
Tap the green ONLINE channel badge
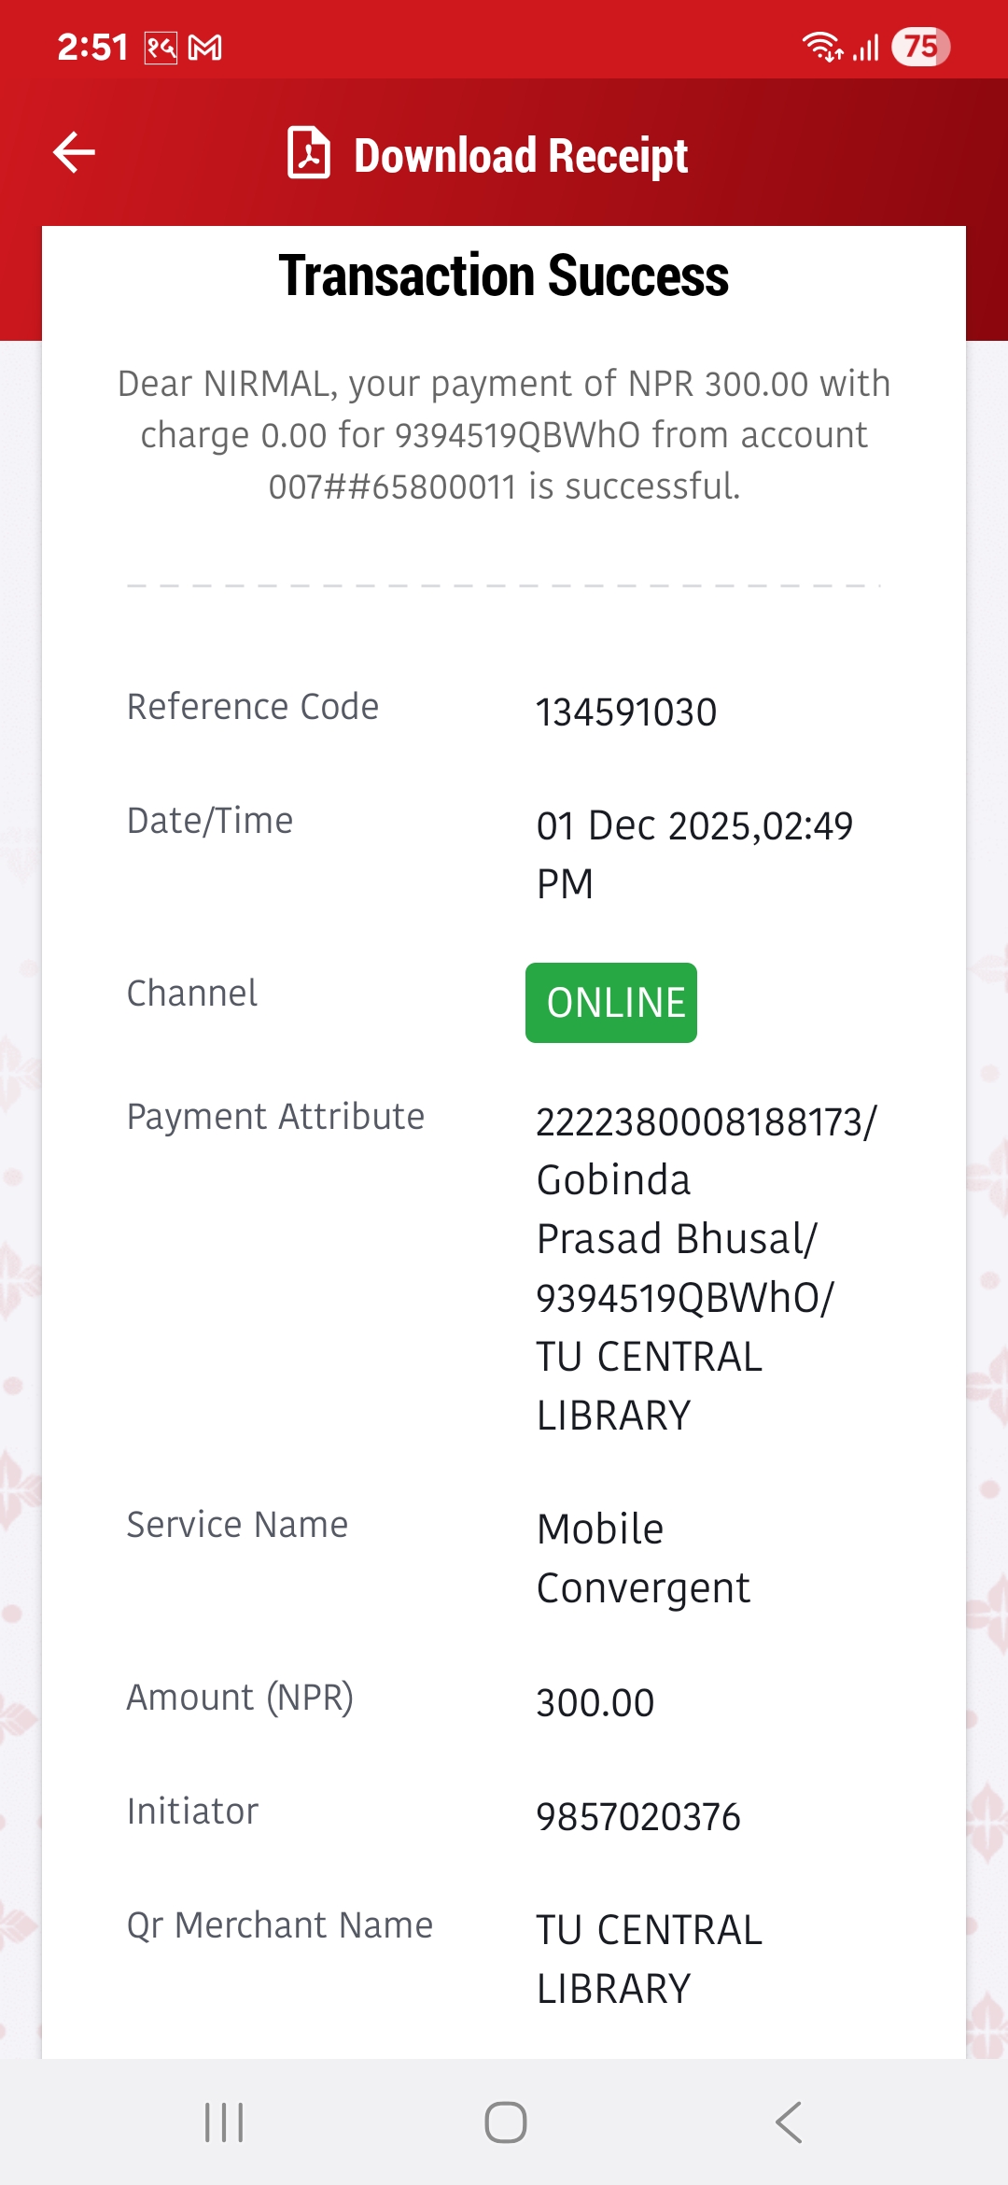pyautogui.click(x=611, y=1003)
